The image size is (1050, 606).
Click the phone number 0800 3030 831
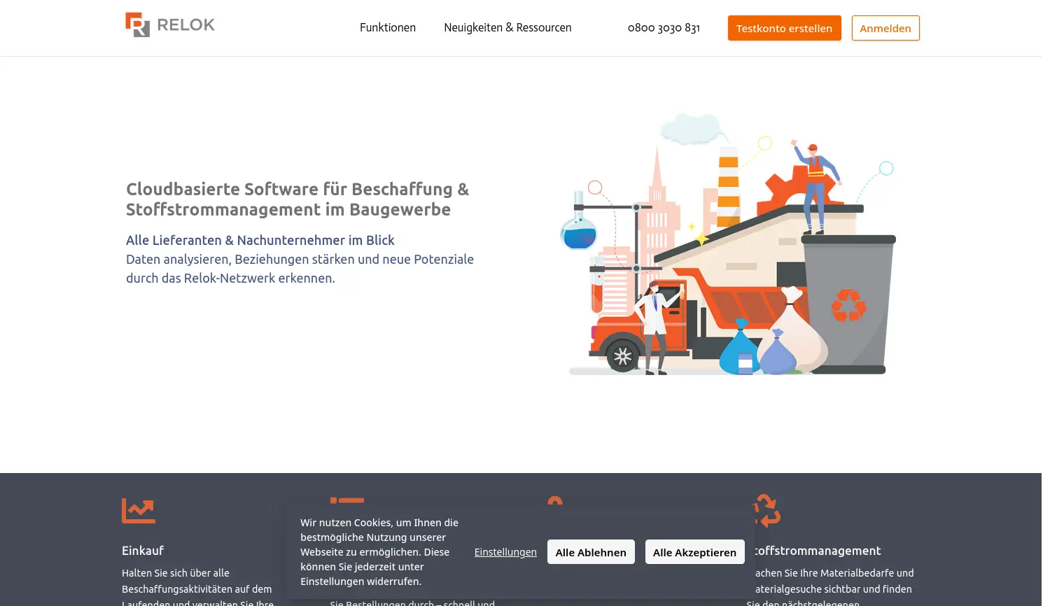coord(664,28)
